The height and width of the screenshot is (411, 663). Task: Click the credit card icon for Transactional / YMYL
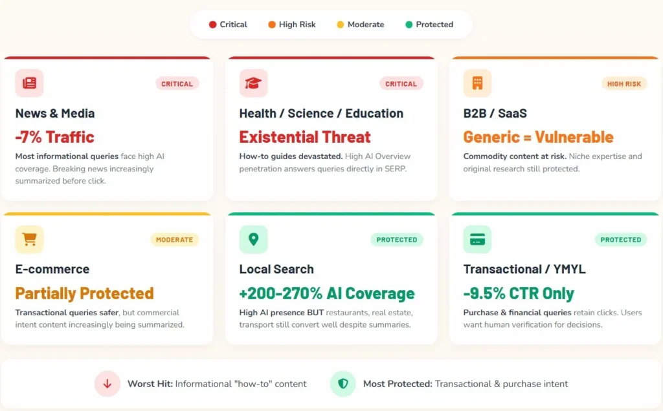[477, 240]
